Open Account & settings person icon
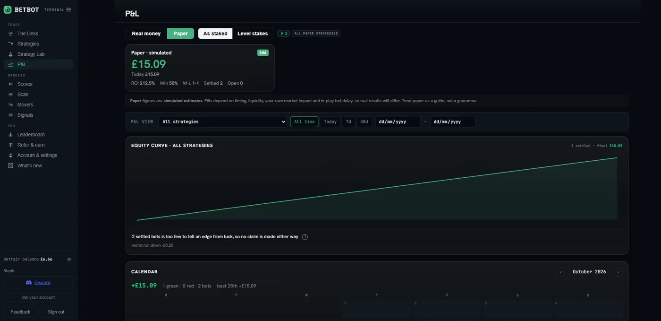The image size is (661, 321). (11, 156)
